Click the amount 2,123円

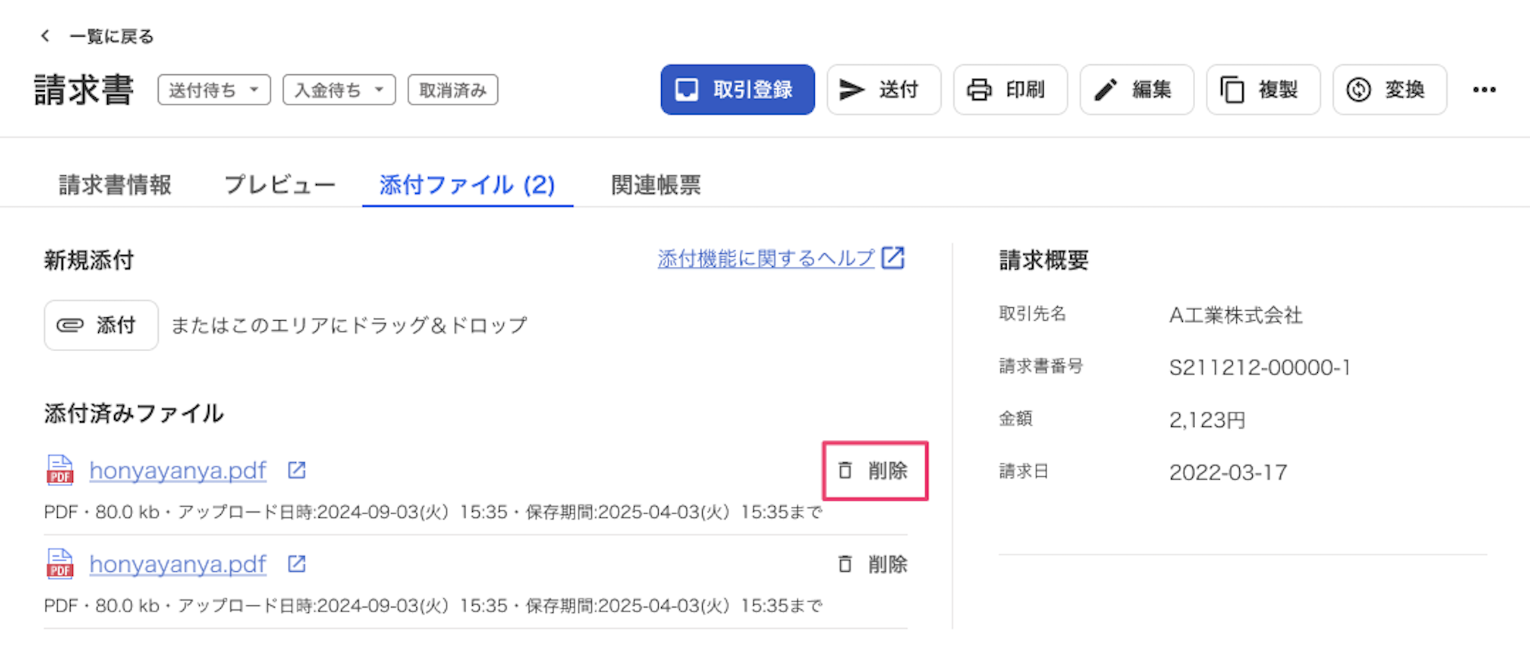coord(1207,420)
